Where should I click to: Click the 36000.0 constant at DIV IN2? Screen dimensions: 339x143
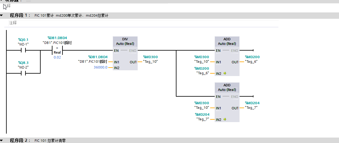pos(100,67)
